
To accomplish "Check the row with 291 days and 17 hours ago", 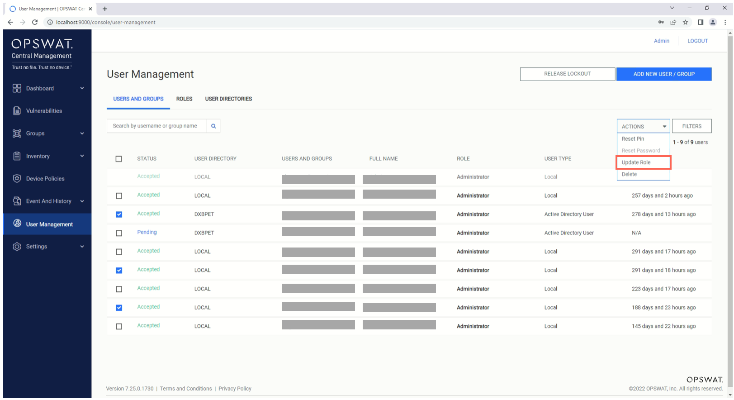I will [119, 252].
